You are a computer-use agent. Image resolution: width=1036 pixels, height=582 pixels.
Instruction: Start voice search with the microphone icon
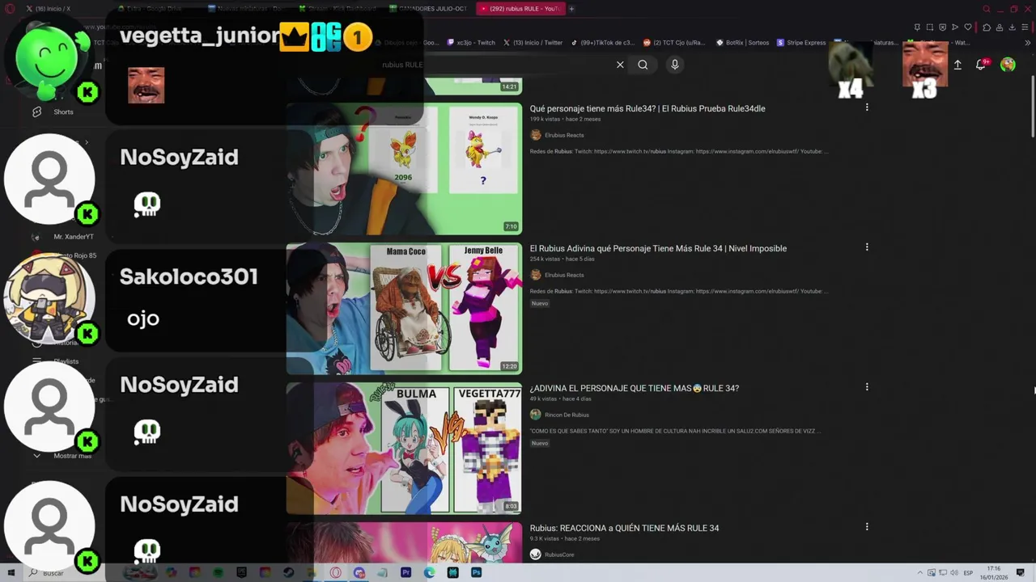point(674,65)
